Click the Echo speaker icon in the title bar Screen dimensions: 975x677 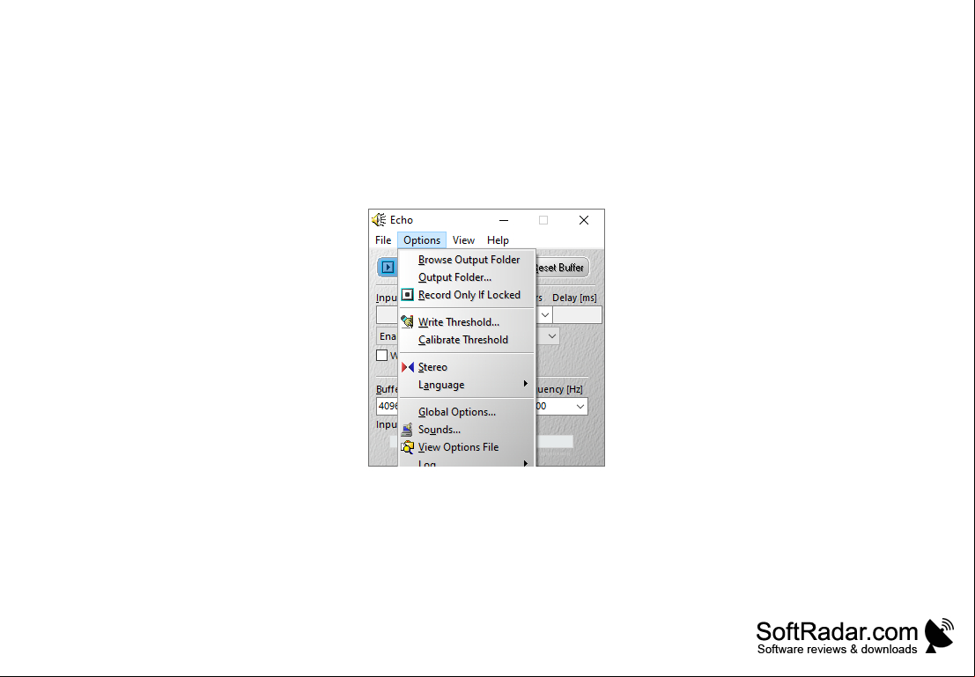(379, 220)
